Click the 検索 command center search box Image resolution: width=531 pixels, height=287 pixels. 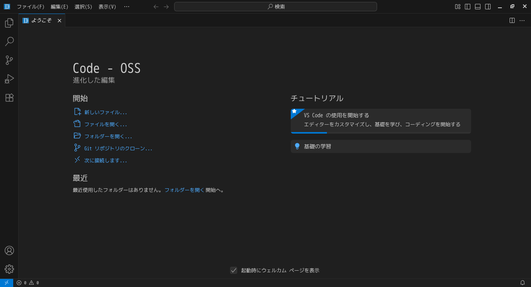click(x=276, y=7)
